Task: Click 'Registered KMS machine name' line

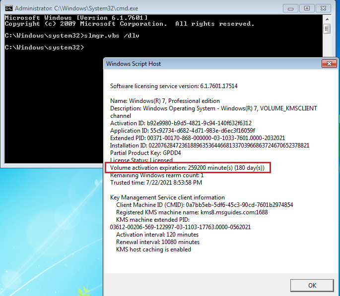Action: click(x=192, y=212)
